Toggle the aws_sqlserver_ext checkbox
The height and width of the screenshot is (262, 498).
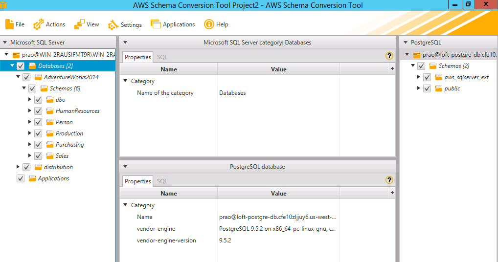427,77
